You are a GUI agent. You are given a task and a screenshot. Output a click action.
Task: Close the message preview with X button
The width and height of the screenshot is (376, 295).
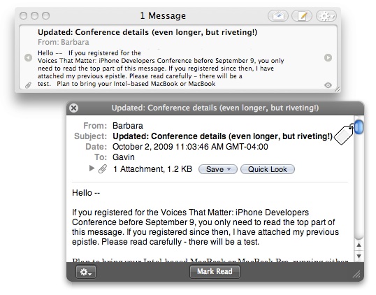(x=74, y=108)
